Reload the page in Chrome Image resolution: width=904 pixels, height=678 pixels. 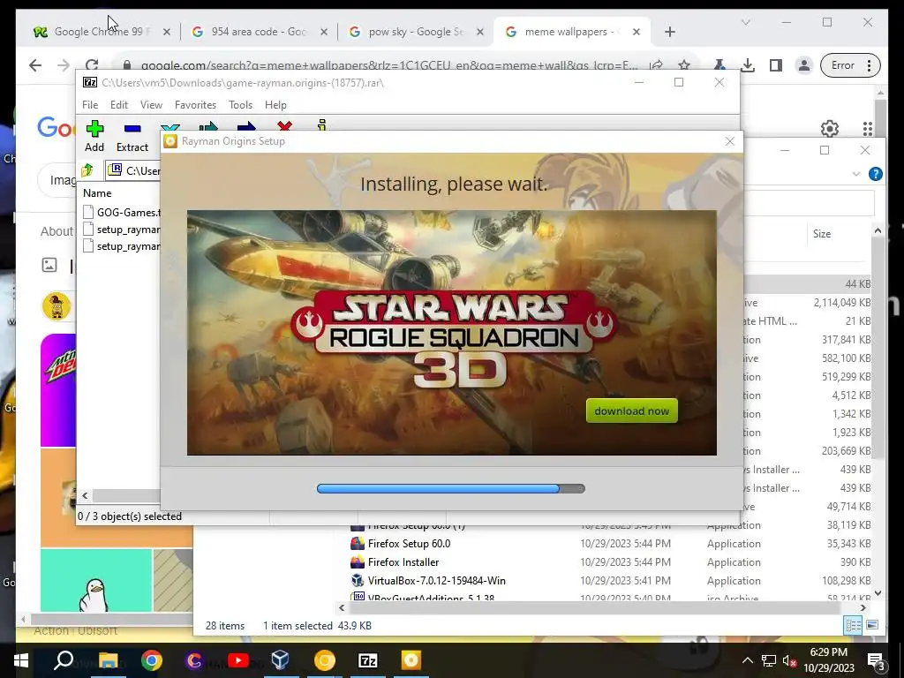click(x=92, y=65)
